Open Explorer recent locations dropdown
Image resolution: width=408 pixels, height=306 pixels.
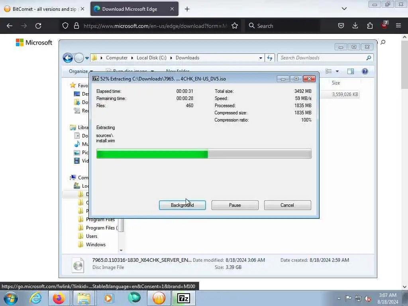click(87, 58)
